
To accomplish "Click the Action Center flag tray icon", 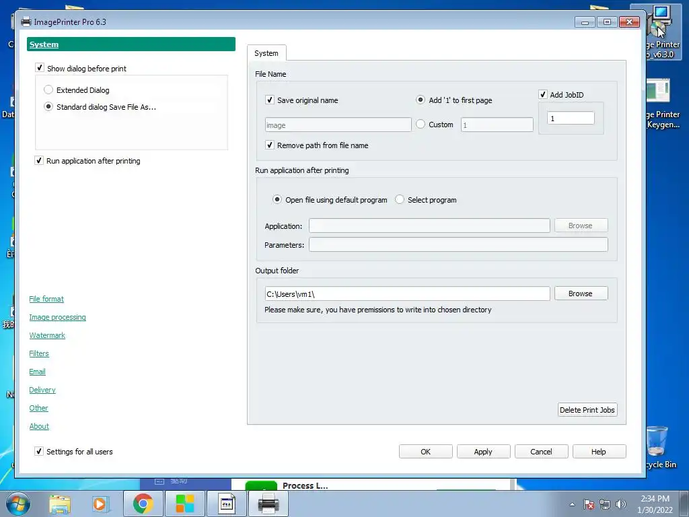I will [x=588, y=504].
